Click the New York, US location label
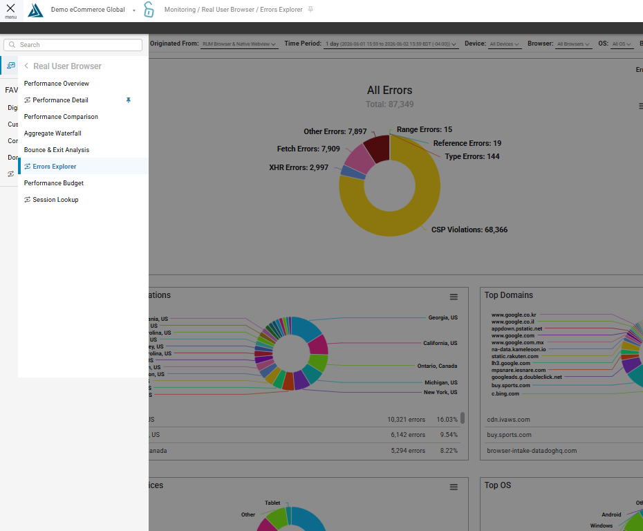Image resolution: width=643 pixels, height=531 pixels. (440, 393)
